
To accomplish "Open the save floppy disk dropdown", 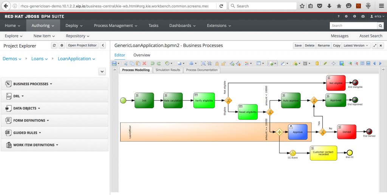I will tap(118, 64).
